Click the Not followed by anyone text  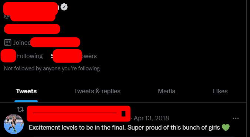click(52, 68)
